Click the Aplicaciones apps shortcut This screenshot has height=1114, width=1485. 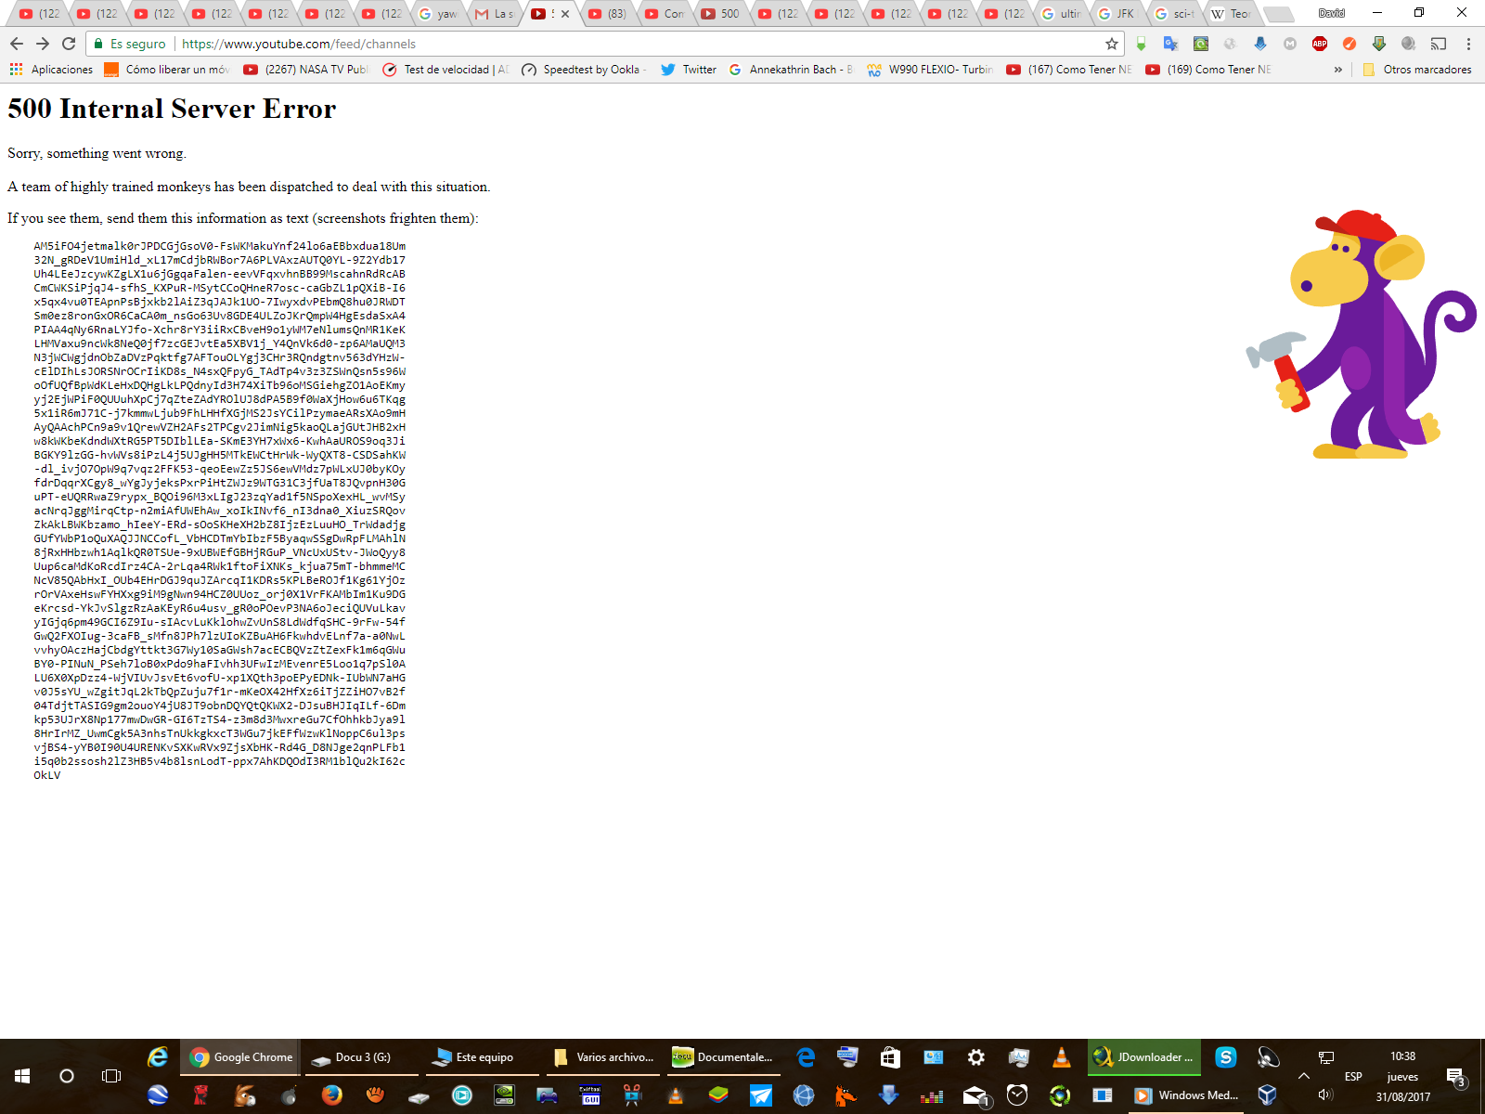point(51,70)
